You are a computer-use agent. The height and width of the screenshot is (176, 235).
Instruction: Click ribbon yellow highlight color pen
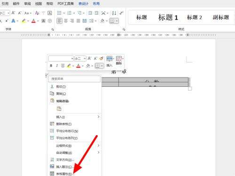(x=23, y=21)
